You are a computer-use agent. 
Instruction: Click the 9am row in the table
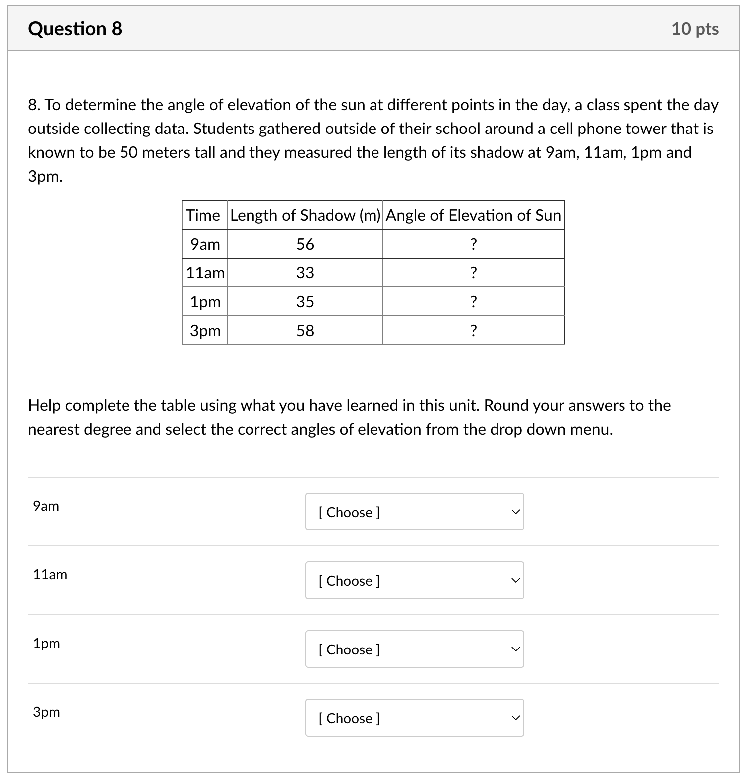[205, 244]
